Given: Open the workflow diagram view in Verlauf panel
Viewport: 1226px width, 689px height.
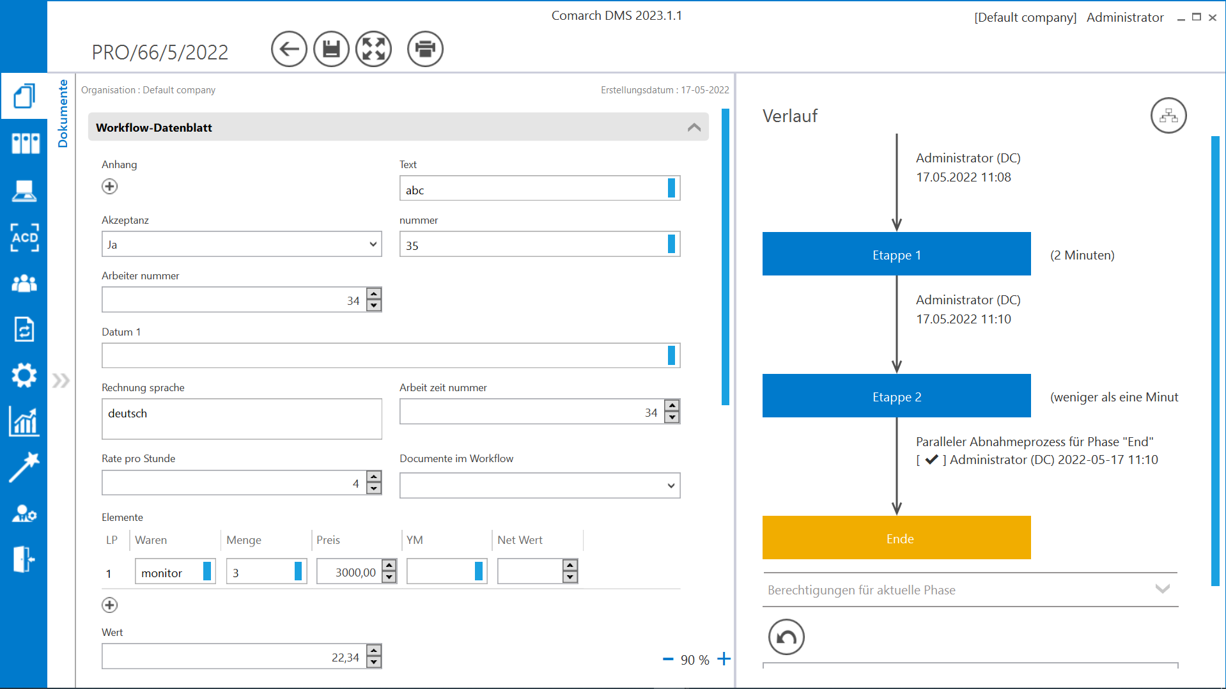Looking at the screenshot, I should [x=1168, y=116].
